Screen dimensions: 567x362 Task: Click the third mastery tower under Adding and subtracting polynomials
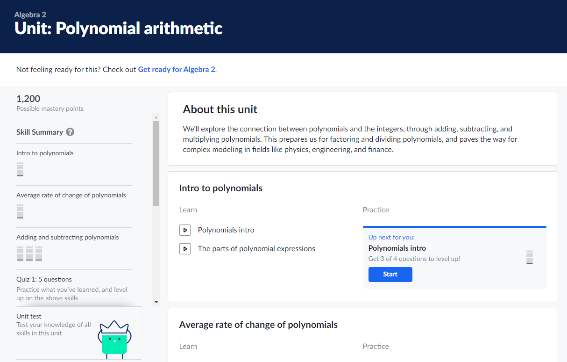tap(39, 253)
